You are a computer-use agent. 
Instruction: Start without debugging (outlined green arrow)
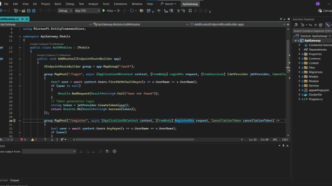point(119,10)
